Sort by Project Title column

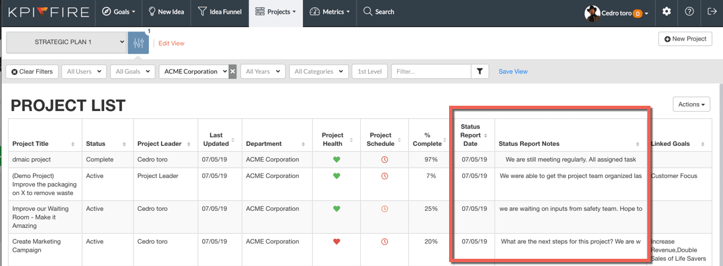click(43, 144)
